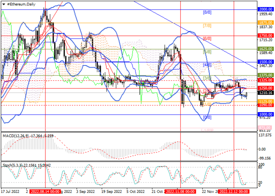The image size is (275, 196).
Task: Select the [6/8] Murrey level label
Action: tap(207, 39)
